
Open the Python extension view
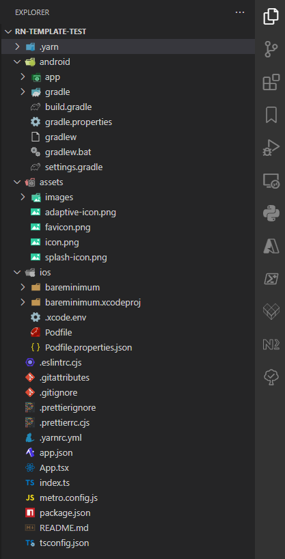(271, 213)
